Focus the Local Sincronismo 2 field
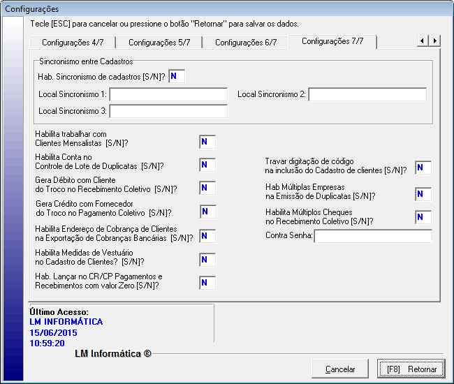Image resolution: width=454 pixels, height=384 pixels. pyautogui.click(x=367, y=94)
